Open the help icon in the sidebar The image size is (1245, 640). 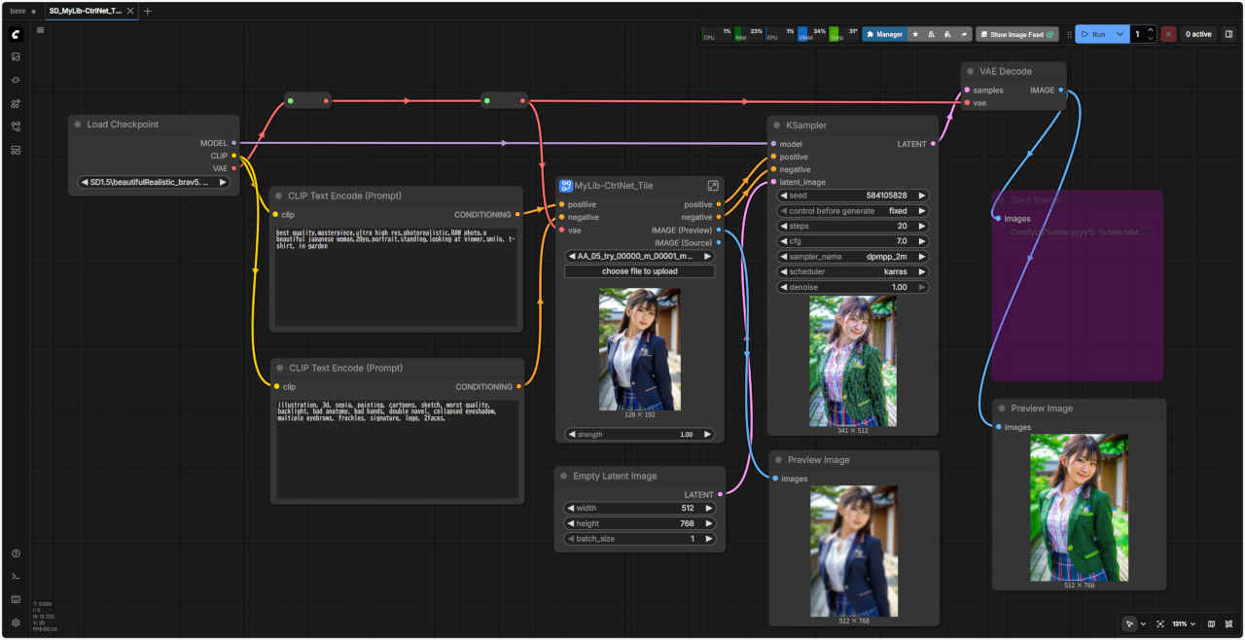point(16,553)
